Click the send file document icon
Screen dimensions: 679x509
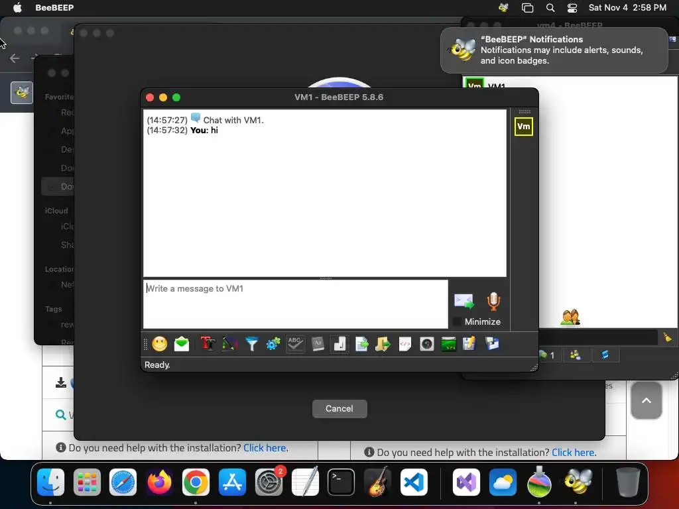361,344
